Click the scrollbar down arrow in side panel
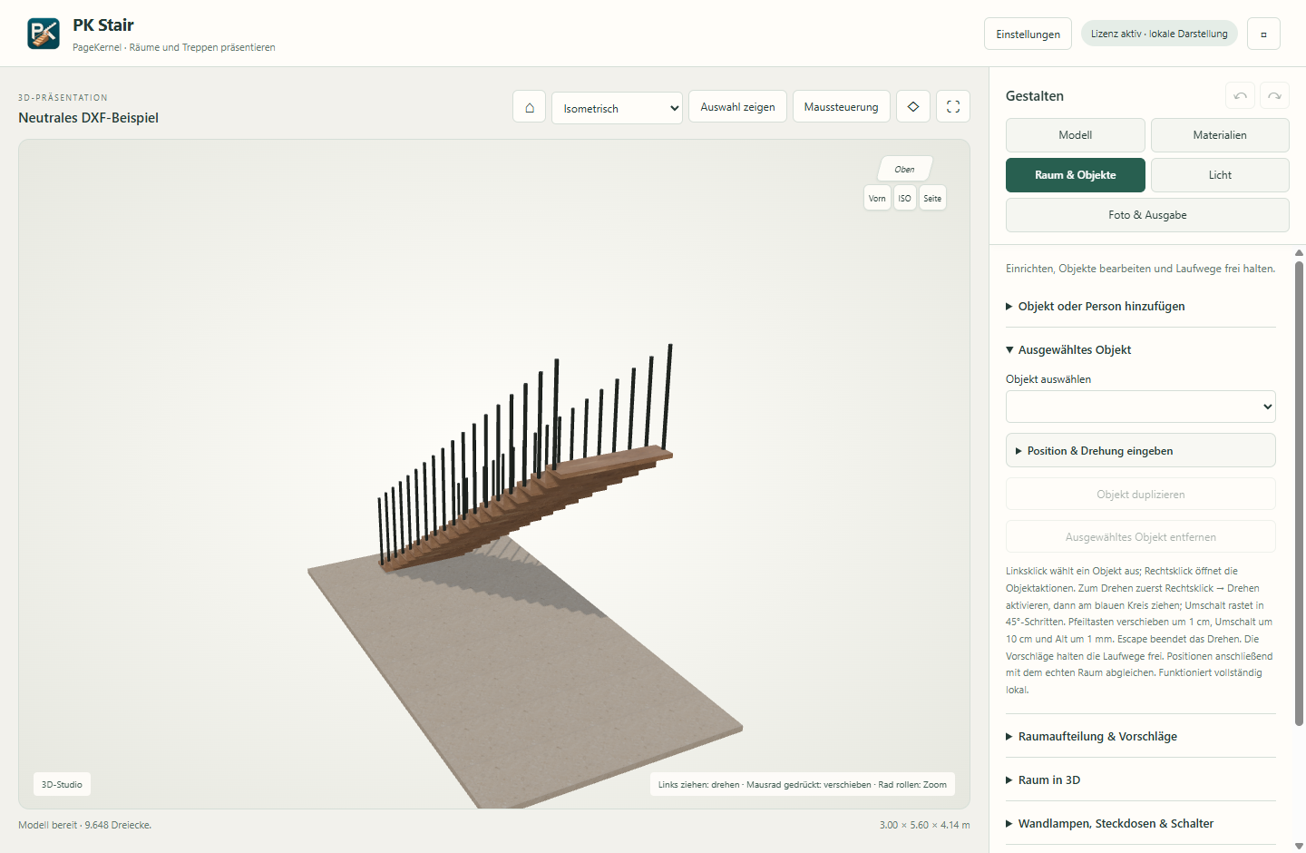Image resolution: width=1306 pixels, height=853 pixels. [1299, 846]
